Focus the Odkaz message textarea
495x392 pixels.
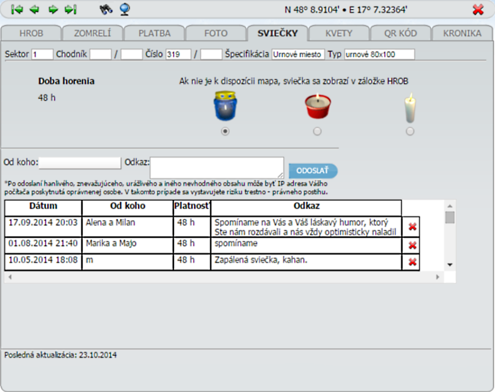217,168
